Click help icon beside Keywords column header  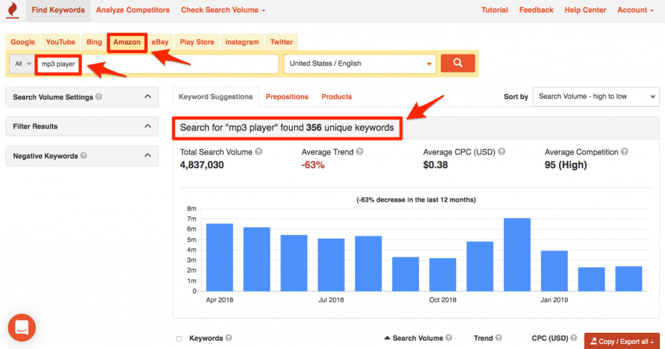229,337
